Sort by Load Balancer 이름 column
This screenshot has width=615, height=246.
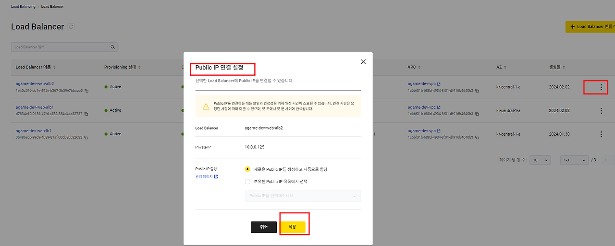pos(36,67)
